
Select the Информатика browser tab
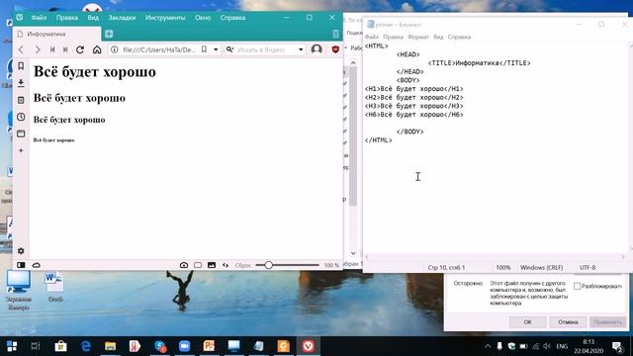click(x=56, y=34)
